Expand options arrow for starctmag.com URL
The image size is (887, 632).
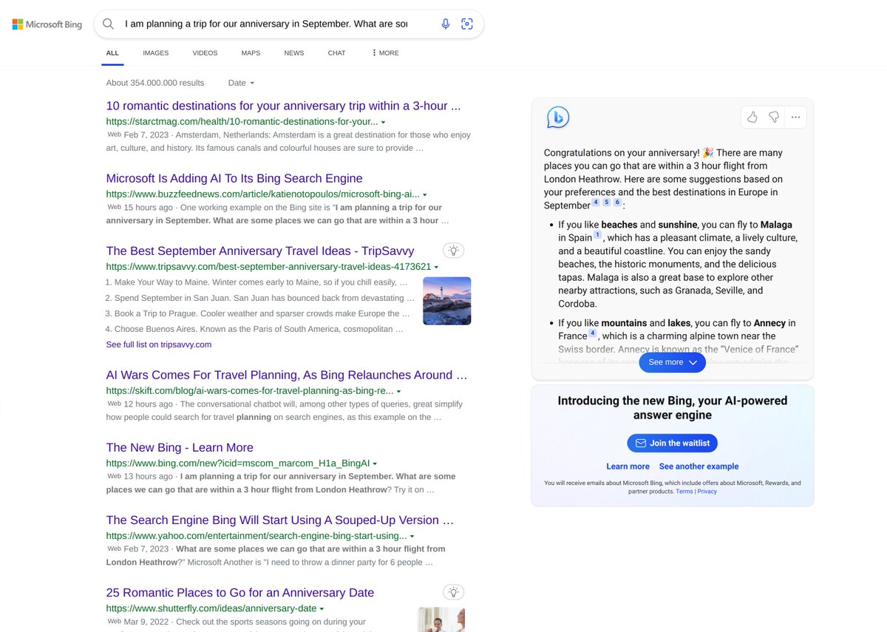pos(383,122)
